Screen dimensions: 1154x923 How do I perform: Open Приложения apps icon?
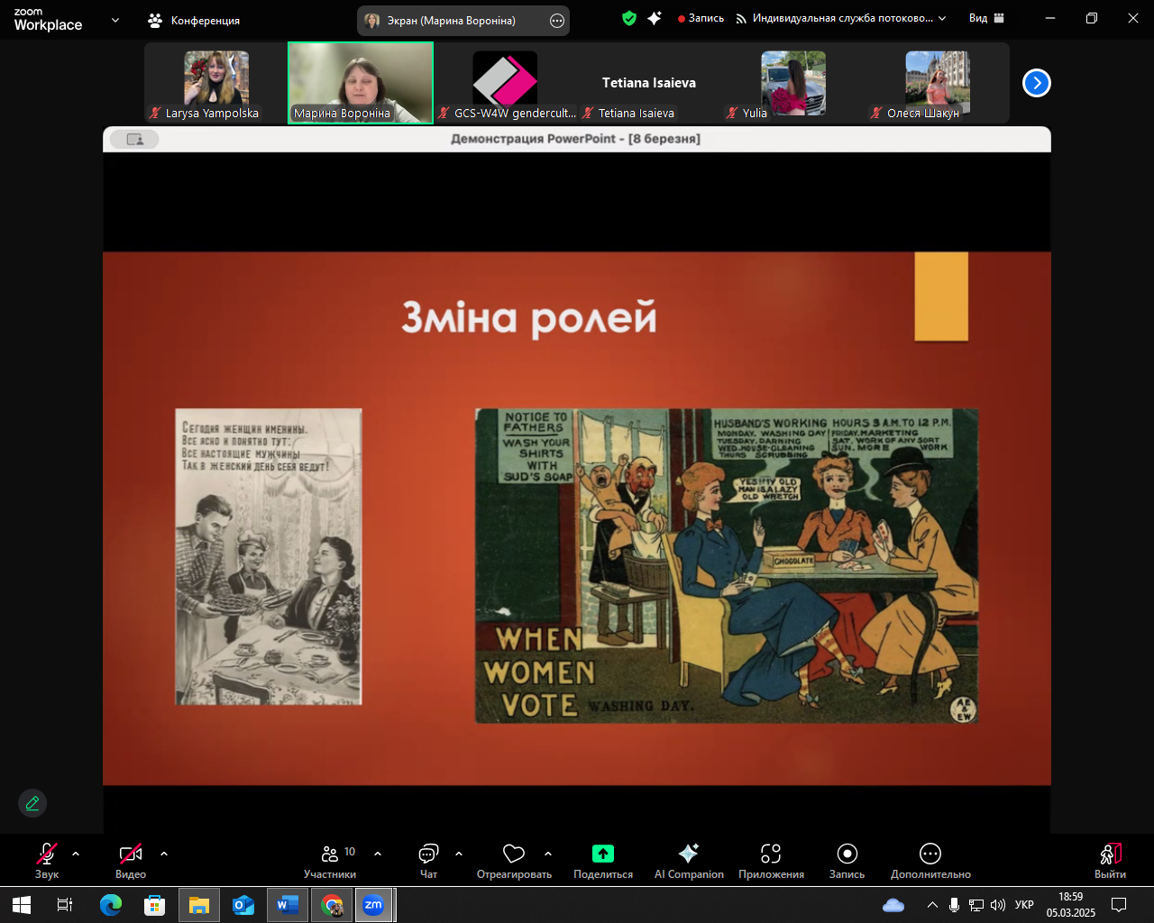click(x=771, y=854)
